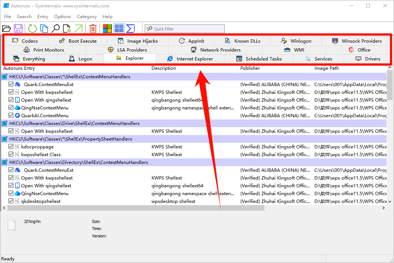Click the green Jump to Entry arrow
The image size is (394, 263).
point(79,29)
